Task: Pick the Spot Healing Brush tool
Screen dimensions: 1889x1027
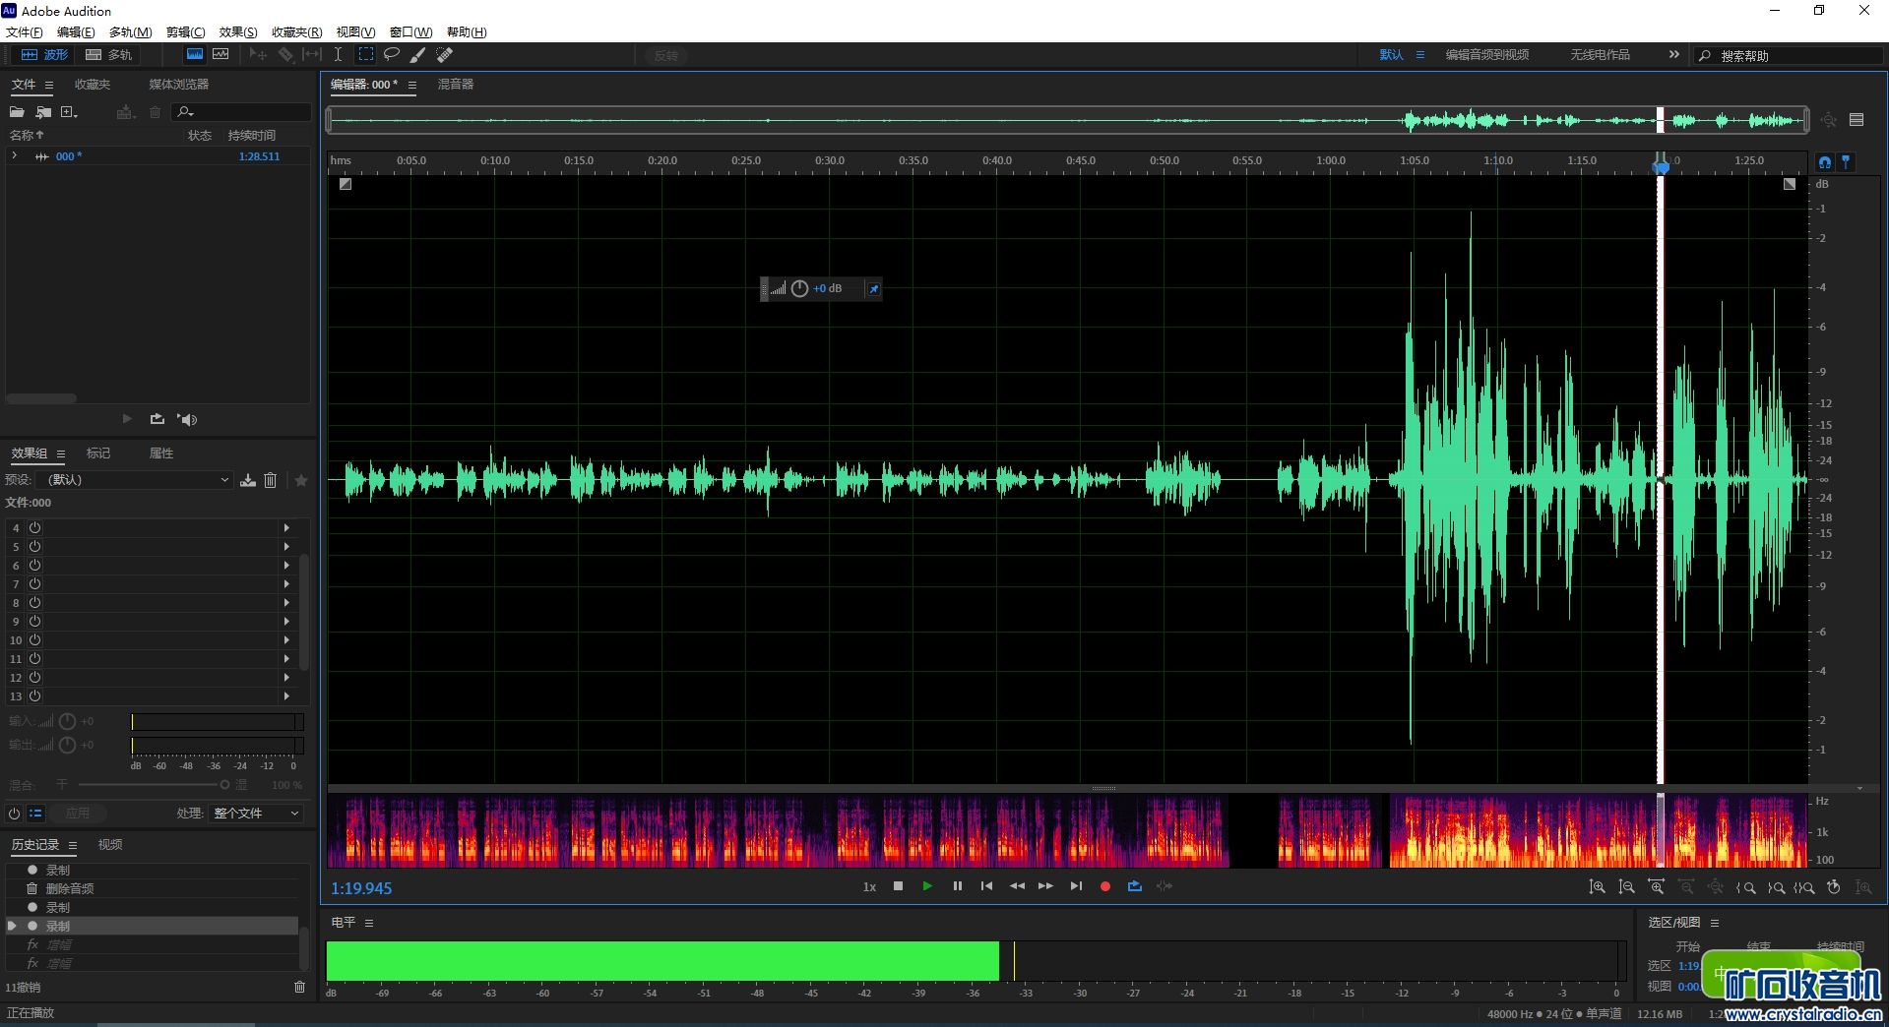Action: click(445, 55)
